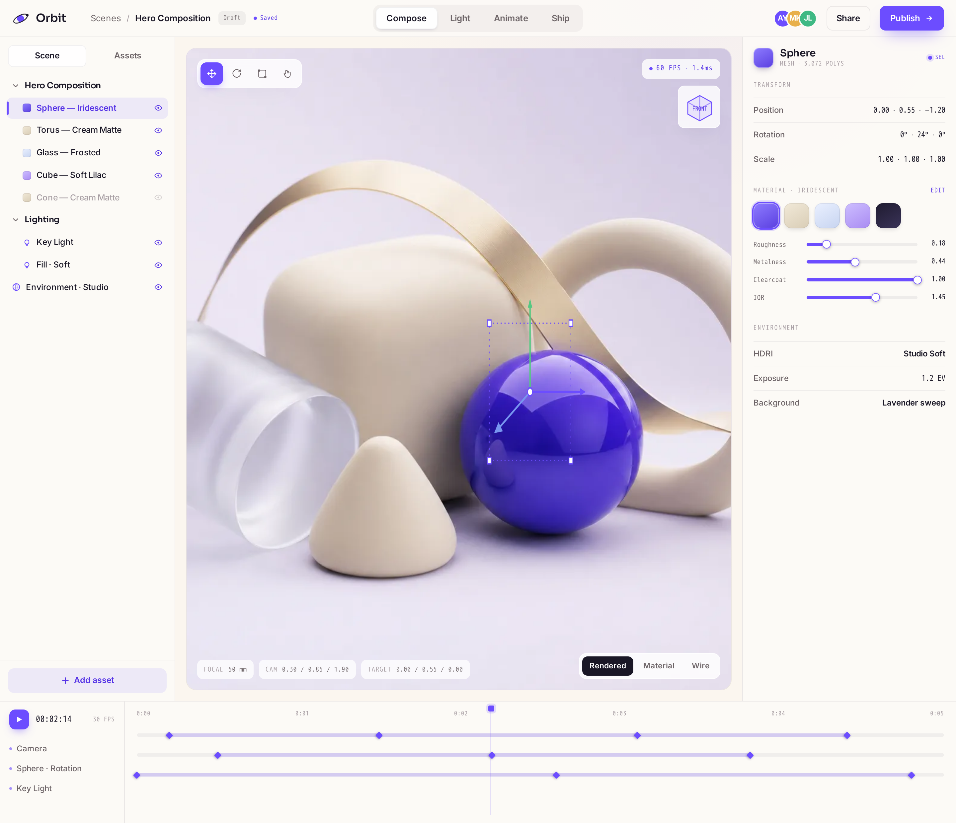This screenshot has height=823, width=956.
Task: Click Add asset button
Action: click(87, 680)
